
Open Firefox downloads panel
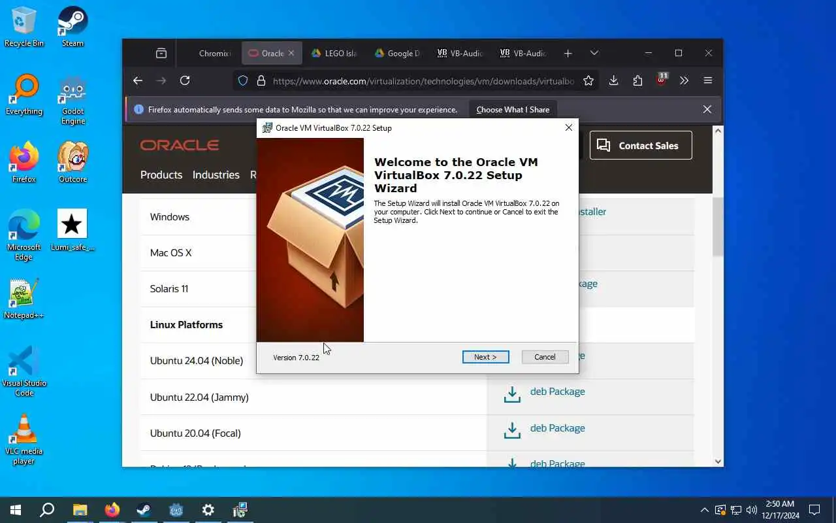613,80
